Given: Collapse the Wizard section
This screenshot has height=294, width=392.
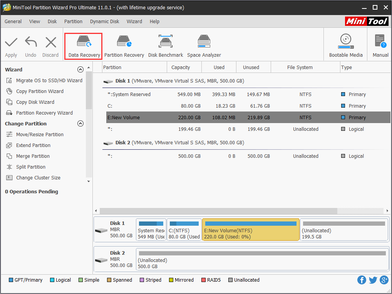Looking at the screenshot, I should 80,69.
